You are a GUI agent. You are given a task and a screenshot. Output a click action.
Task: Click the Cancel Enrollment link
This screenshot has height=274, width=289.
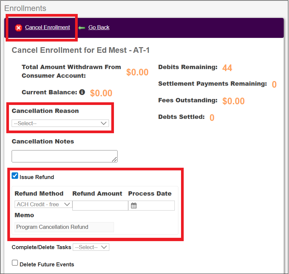[48, 28]
